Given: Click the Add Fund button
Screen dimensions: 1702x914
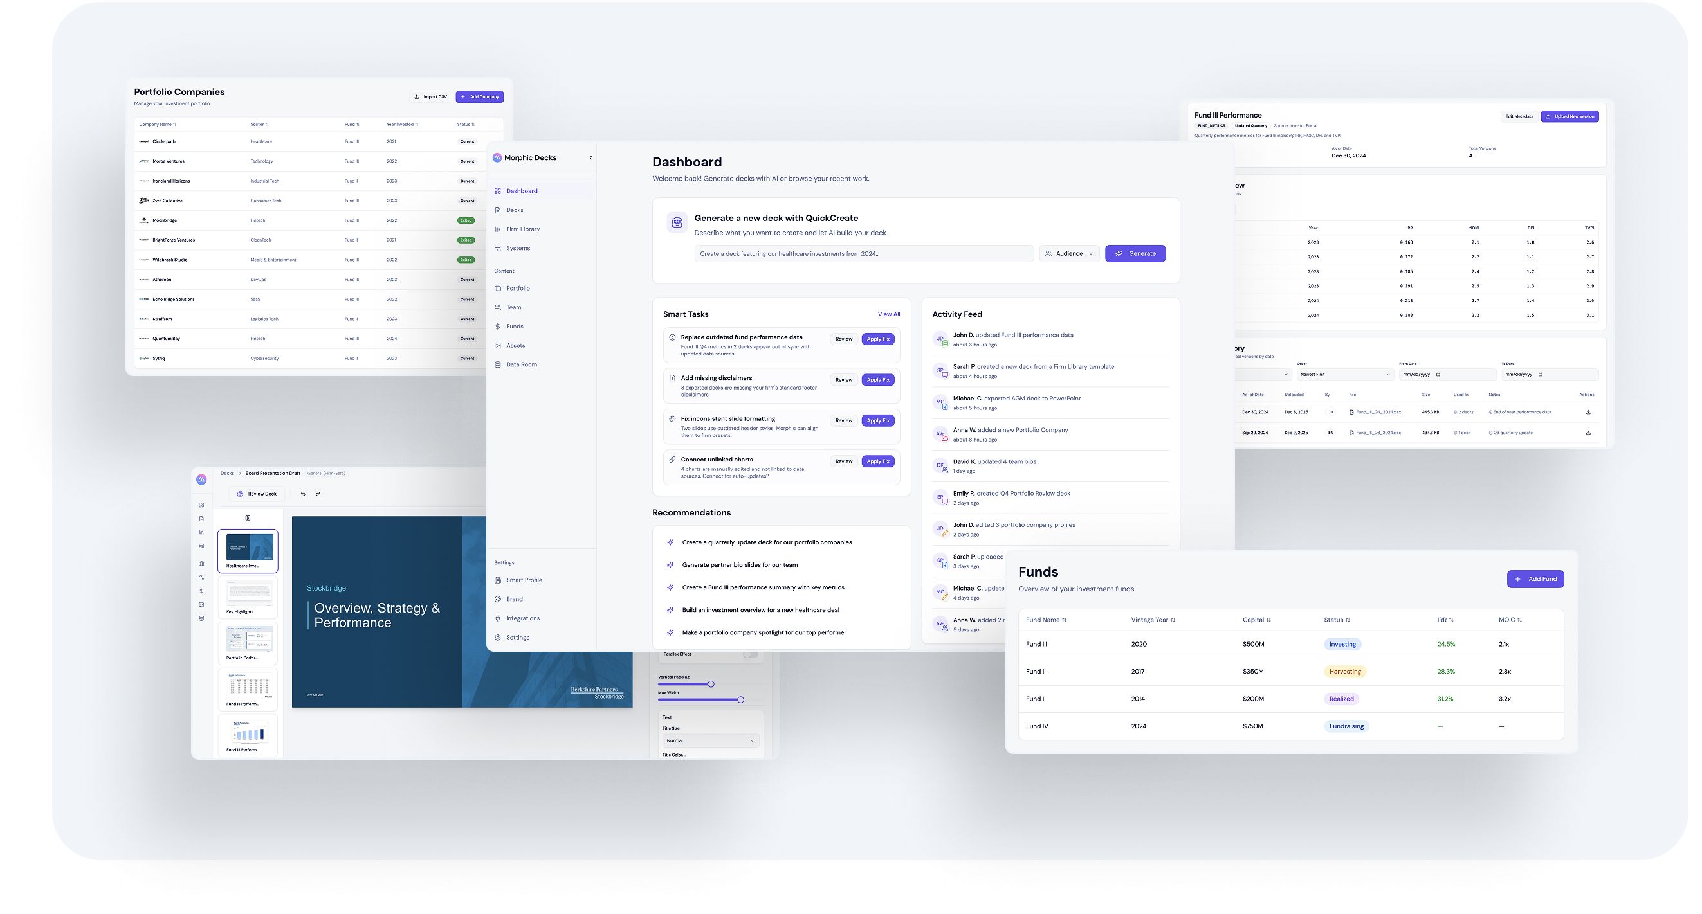Looking at the screenshot, I should point(1535,579).
